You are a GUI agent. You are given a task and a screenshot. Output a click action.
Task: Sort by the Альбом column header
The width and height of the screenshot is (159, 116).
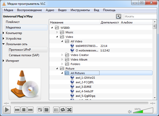point(136,22)
